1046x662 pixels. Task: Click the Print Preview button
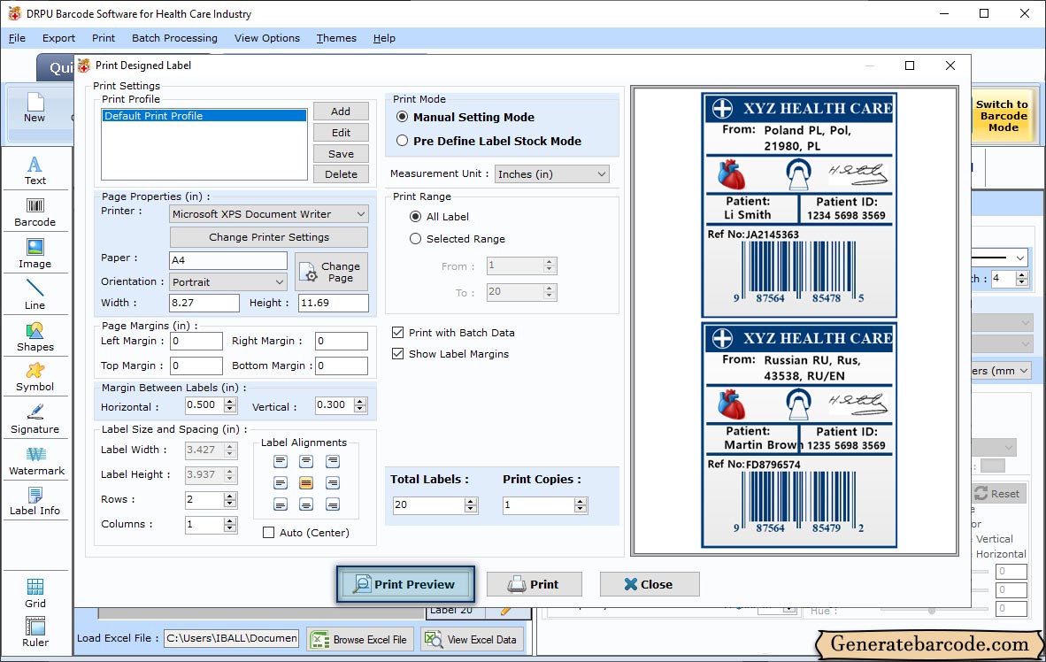tap(405, 585)
